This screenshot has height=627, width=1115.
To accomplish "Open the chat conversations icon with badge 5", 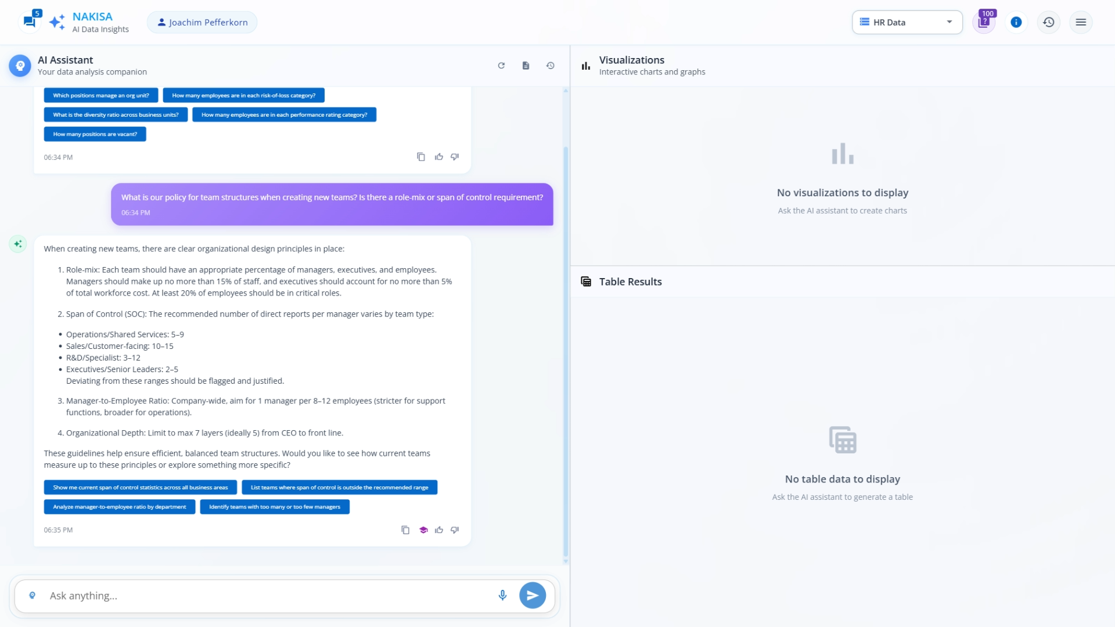I will tap(30, 21).
